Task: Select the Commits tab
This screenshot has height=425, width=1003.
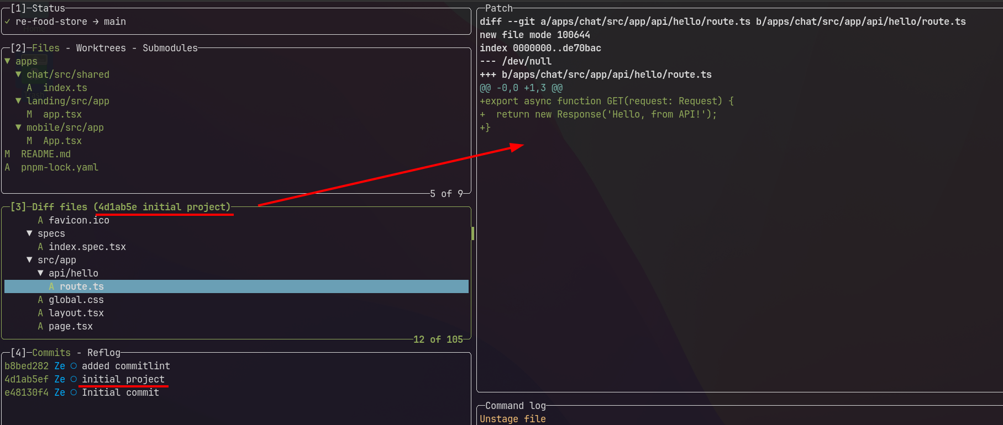Action: tap(51, 353)
